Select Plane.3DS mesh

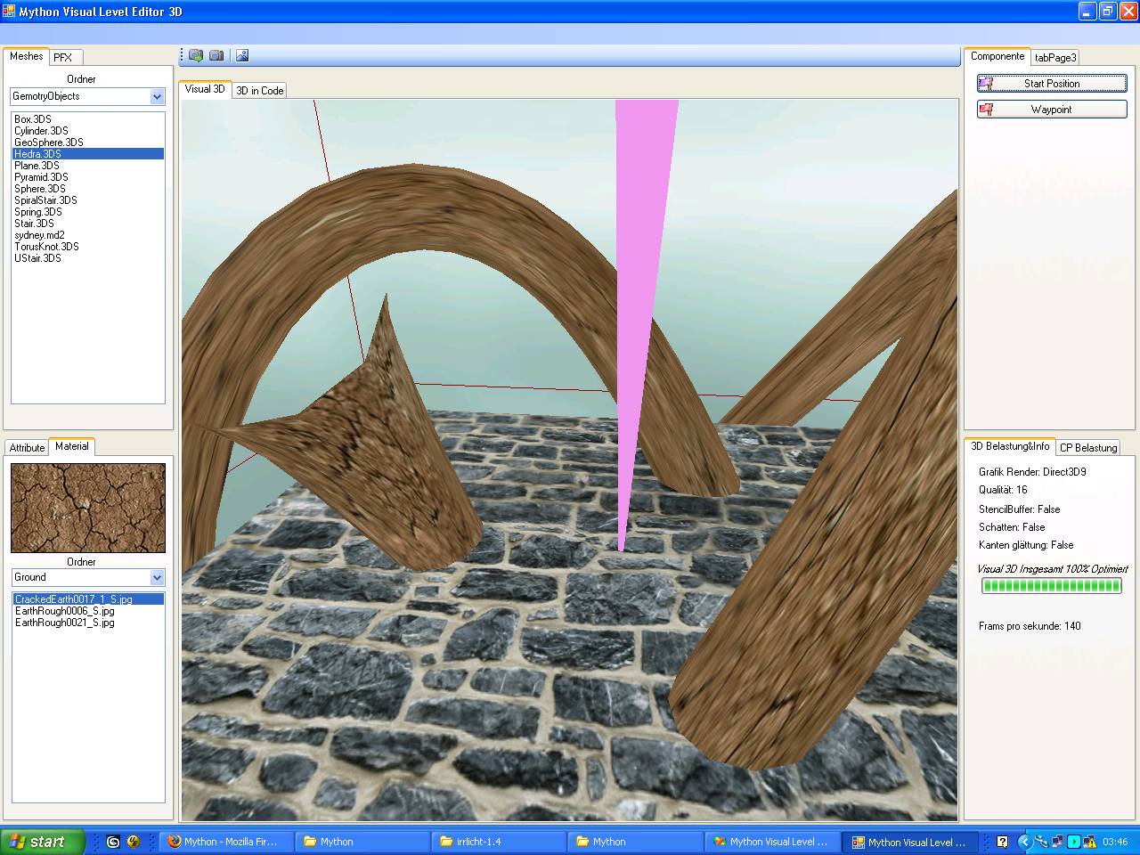coord(87,166)
